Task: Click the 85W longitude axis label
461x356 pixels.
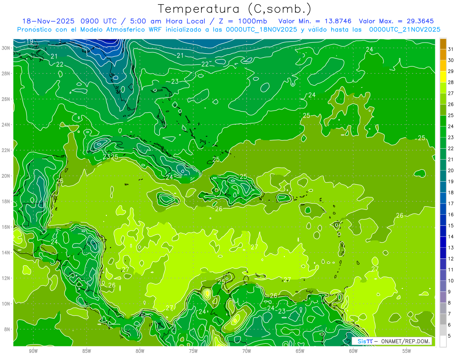Action: (x=86, y=351)
